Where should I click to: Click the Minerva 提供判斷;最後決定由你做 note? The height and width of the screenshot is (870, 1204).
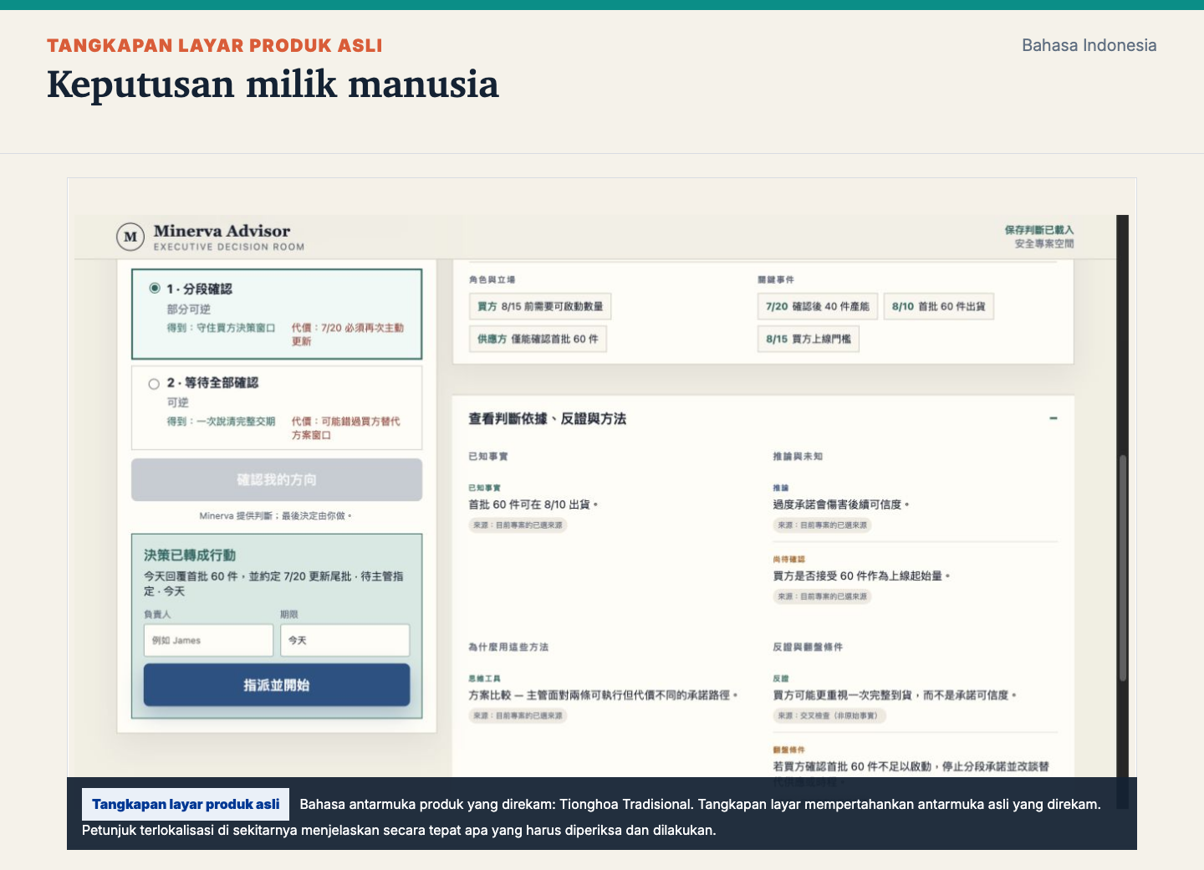(276, 516)
